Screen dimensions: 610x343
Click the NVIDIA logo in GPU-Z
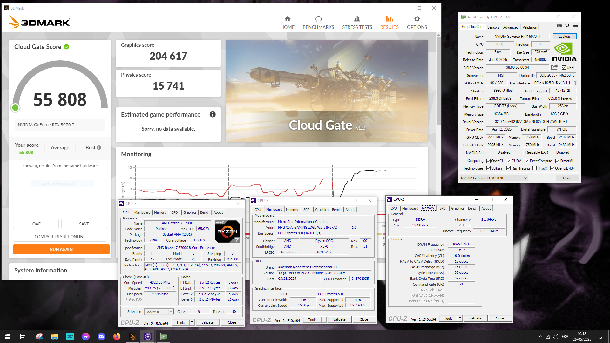pyautogui.click(x=564, y=52)
